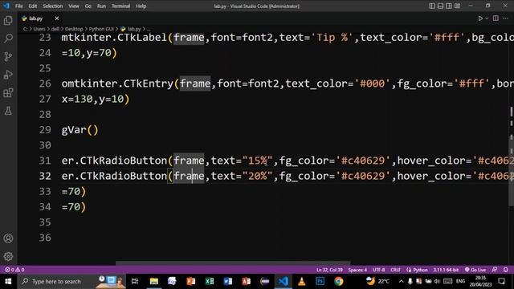Open PowerPoint from the taskbar

(191, 281)
